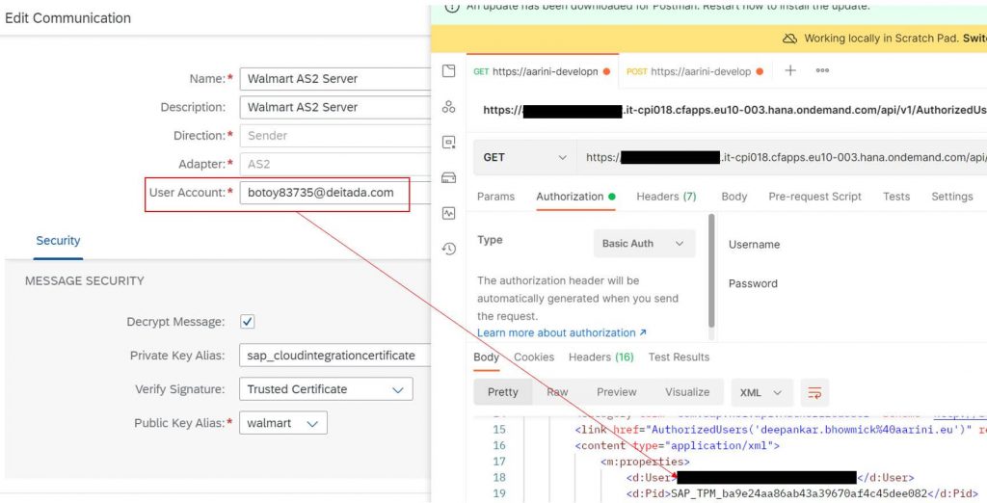Open the Authorization tab
The width and height of the screenshot is (987, 503).
575,197
